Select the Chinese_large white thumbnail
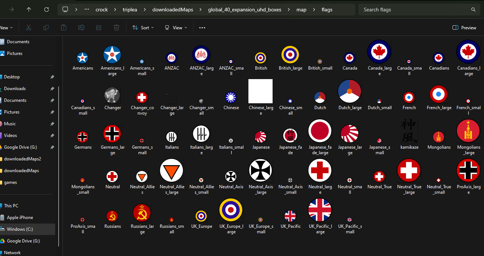 click(261, 91)
